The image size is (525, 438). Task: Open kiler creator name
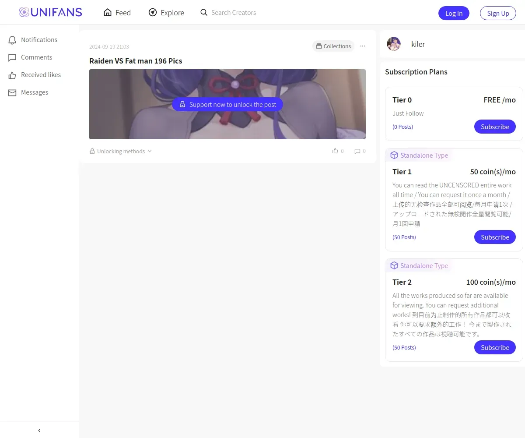tap(418, 44)
